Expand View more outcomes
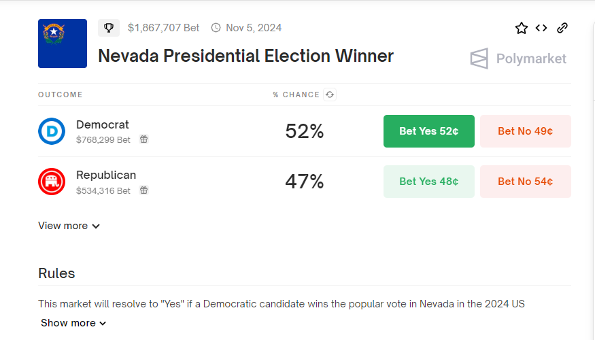Screen dimensions: 595x340 [69, 226]
